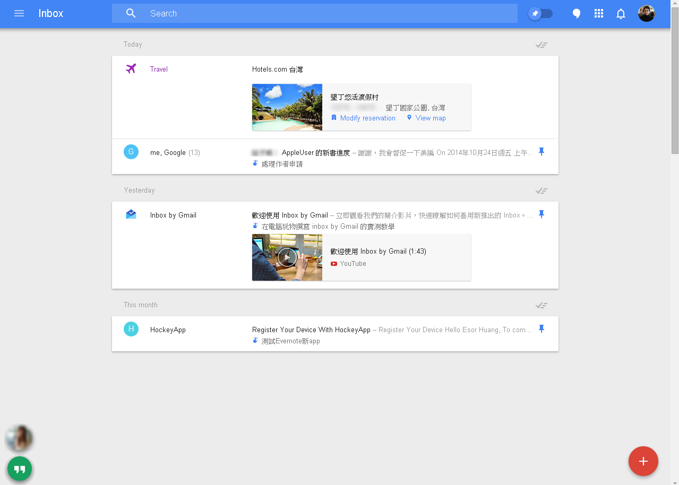Unpin the 'me, Google' conversation
679x485 pixels.
[542, 152]
